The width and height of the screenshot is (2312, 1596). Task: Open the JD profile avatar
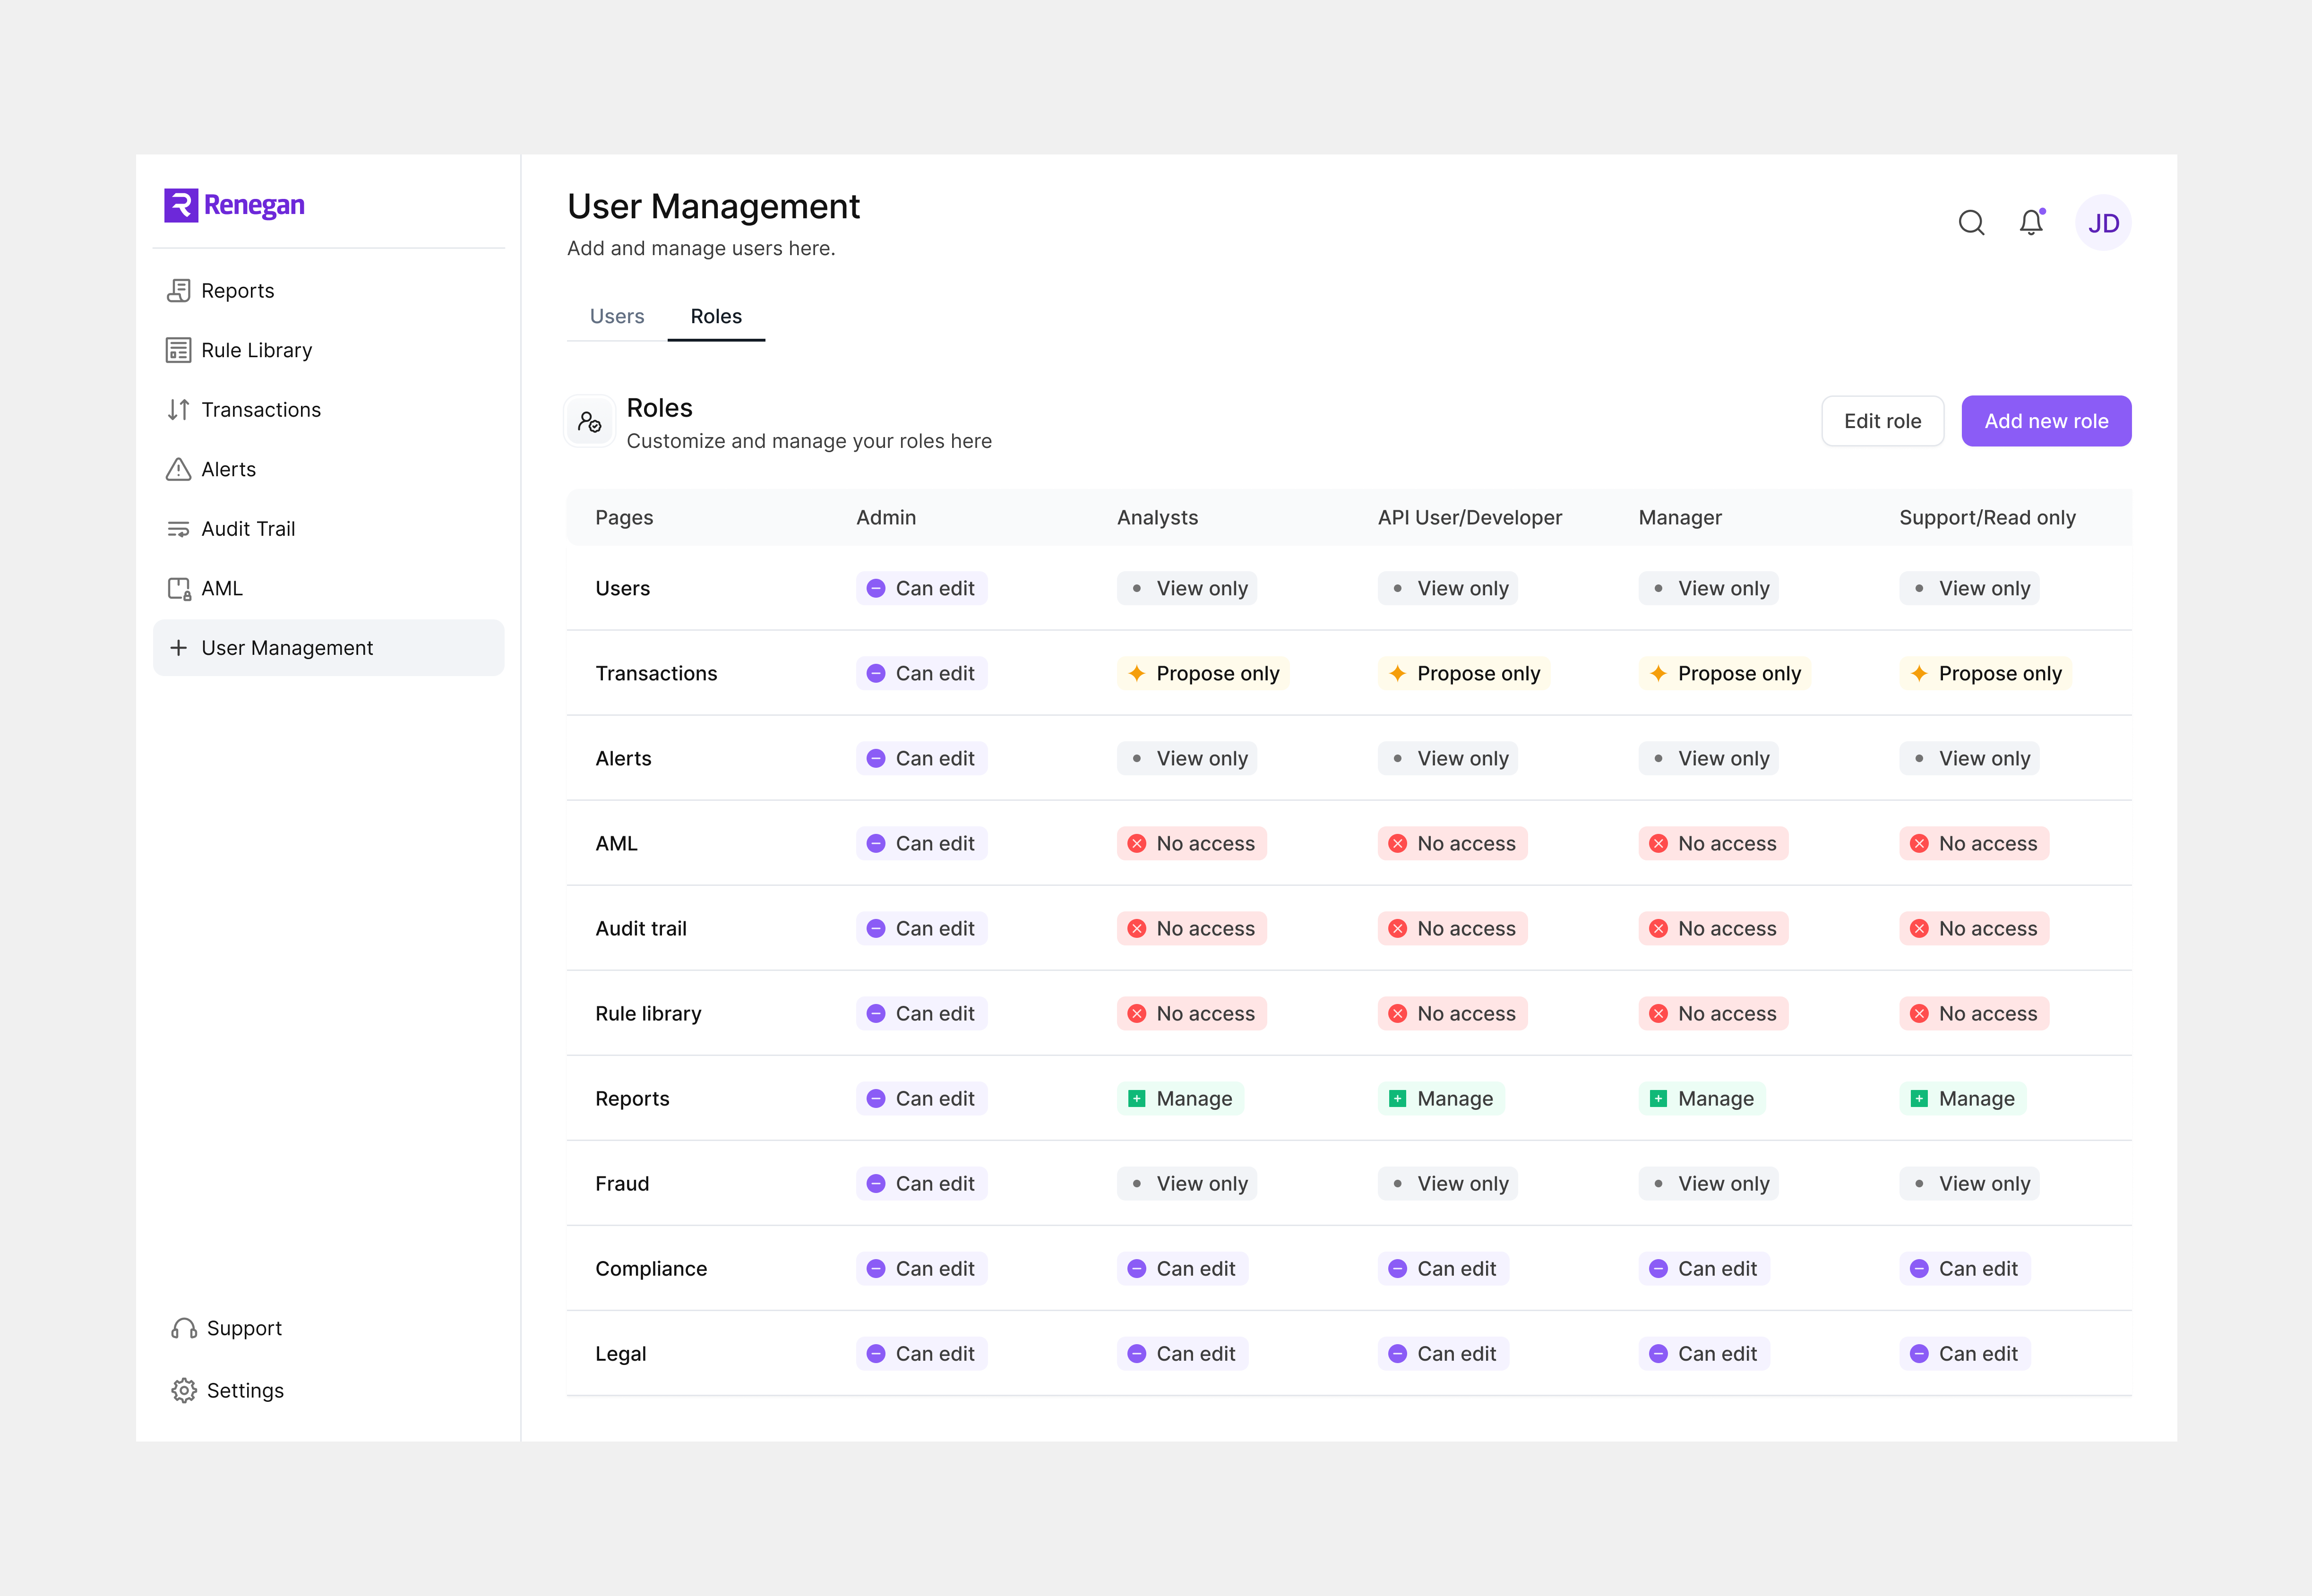[2103, 223]
